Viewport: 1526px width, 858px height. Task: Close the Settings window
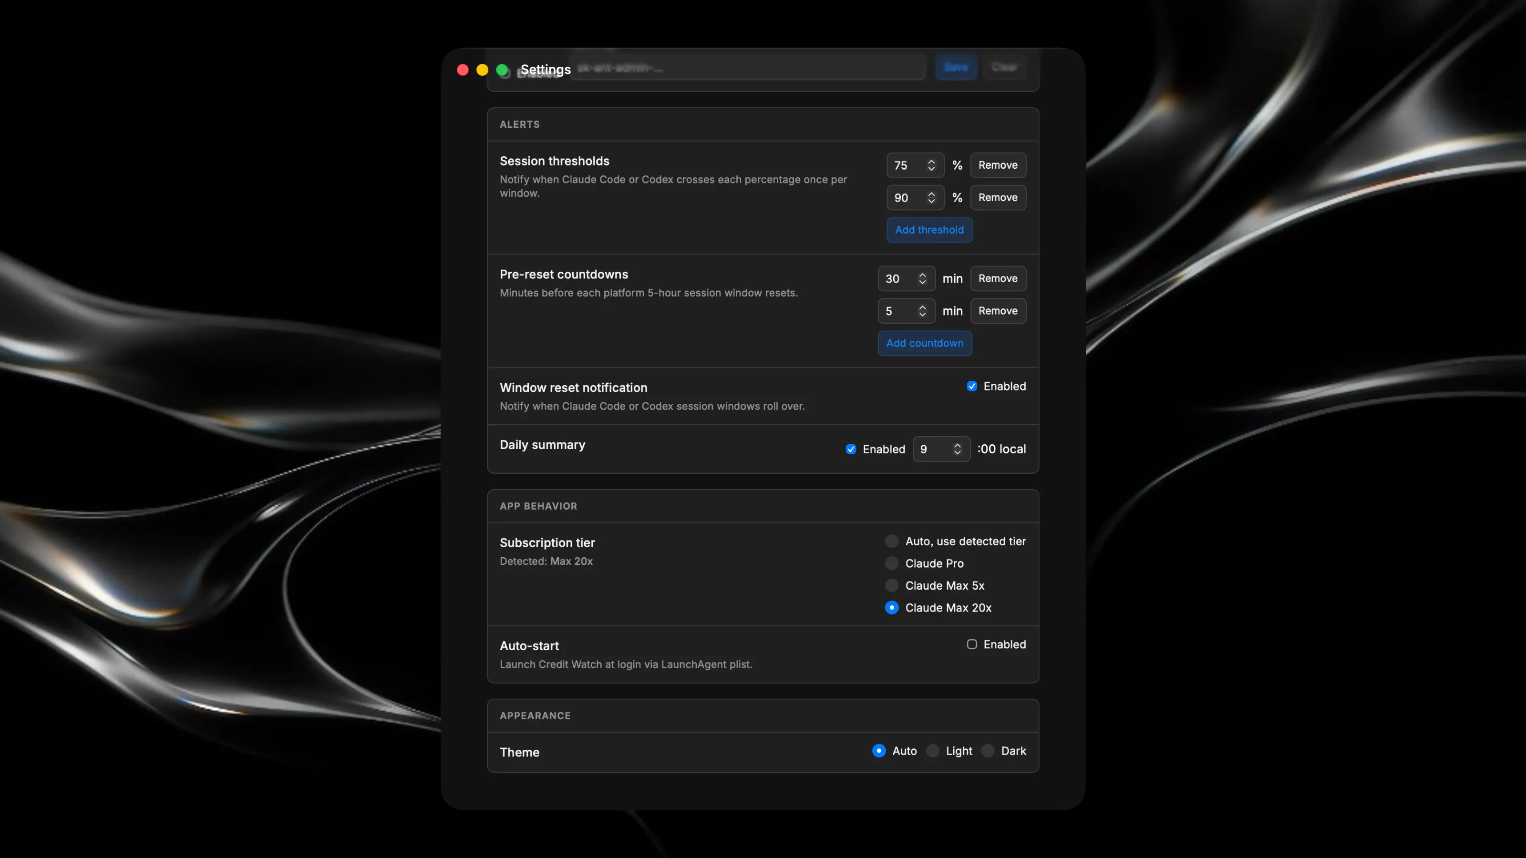(x=463, y=70)
